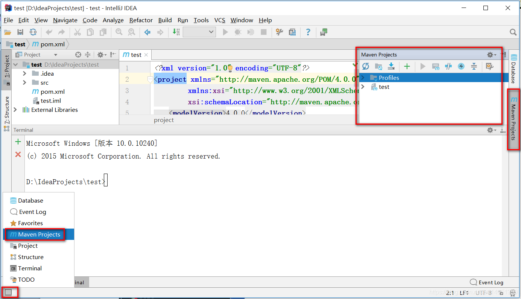The image size is (521, 299).
Task: Expand the test node in Maven Projects
Action: [363, 87]
